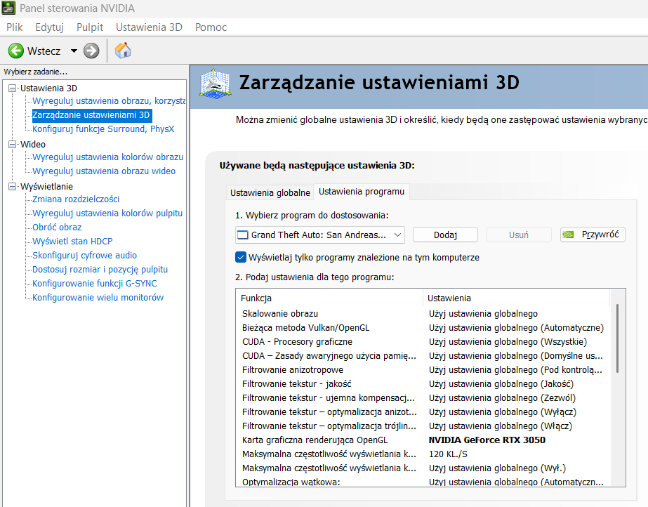Uncheck Wyświetlaj tylko programy znalezione checkbox
The image size is (648, 507).
click(241, 257)
